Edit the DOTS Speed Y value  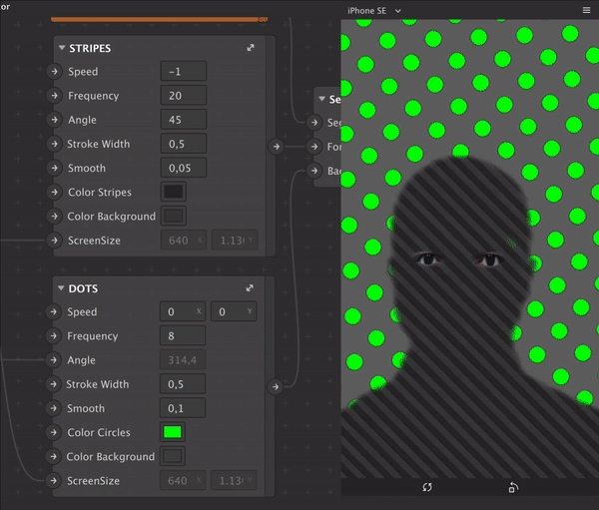coord(234,311)
